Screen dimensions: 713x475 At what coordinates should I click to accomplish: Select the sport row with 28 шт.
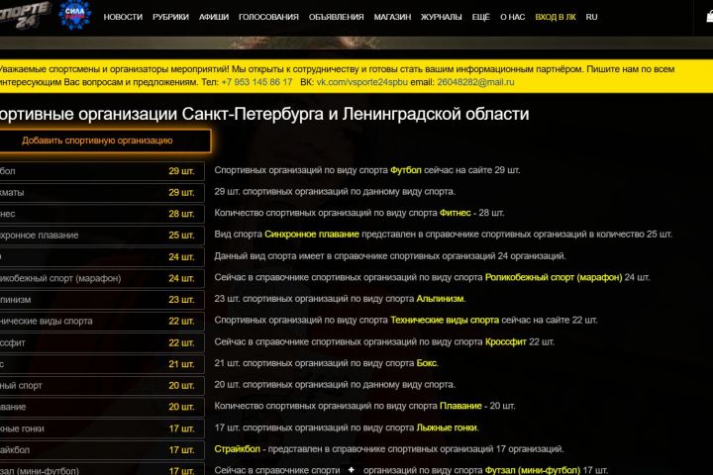[102, 214]
